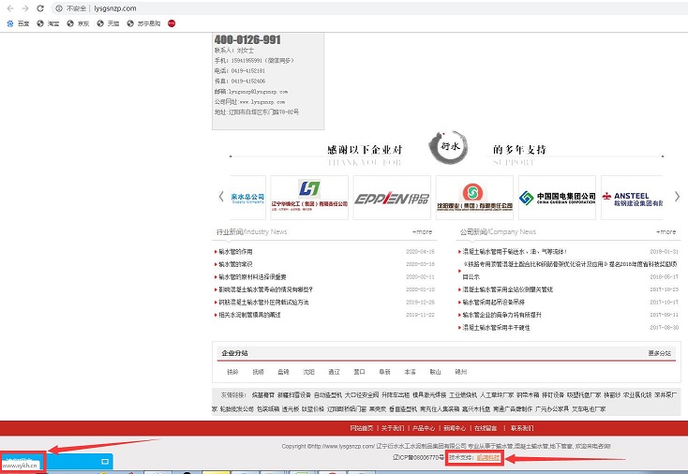Click 网站首页 in the footer menu
Screen dimensions: 688x474
[x=362, y=428]
